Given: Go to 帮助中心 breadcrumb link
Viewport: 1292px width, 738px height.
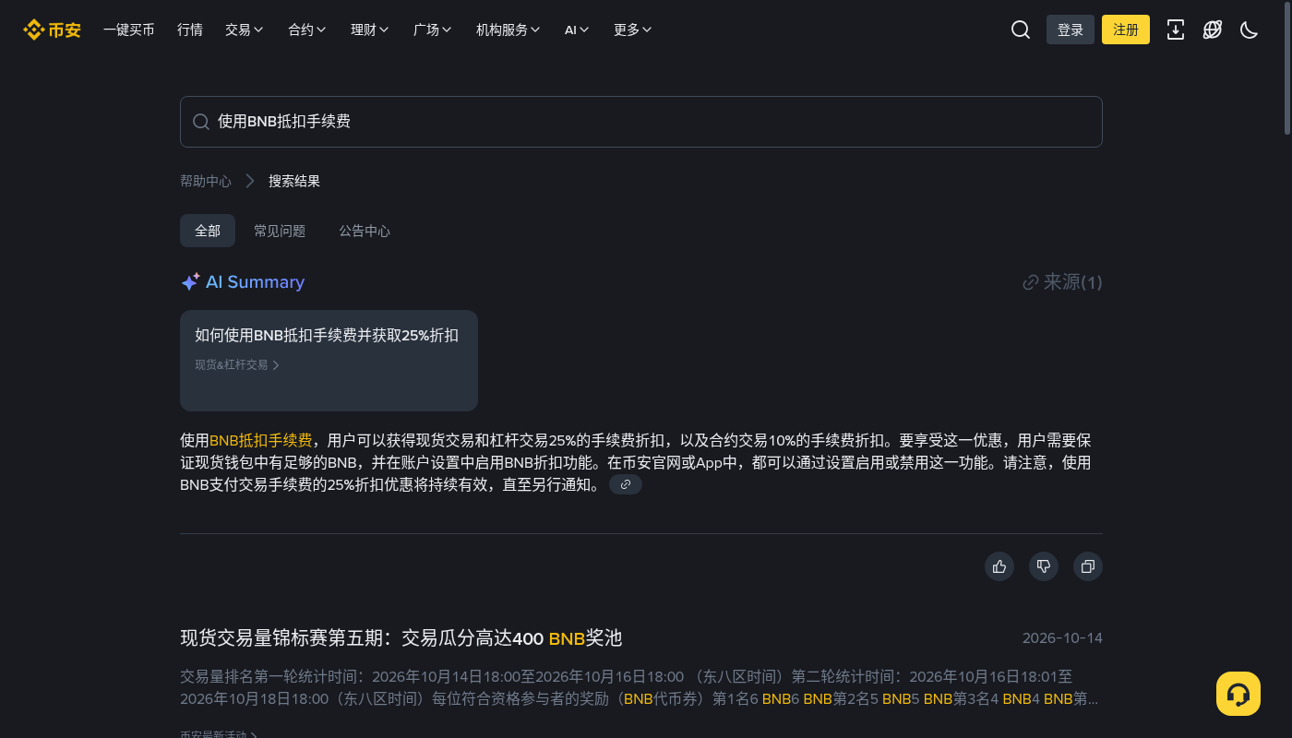Looking at the screenshot, I should pyautogui.click(x=206, y=181).
